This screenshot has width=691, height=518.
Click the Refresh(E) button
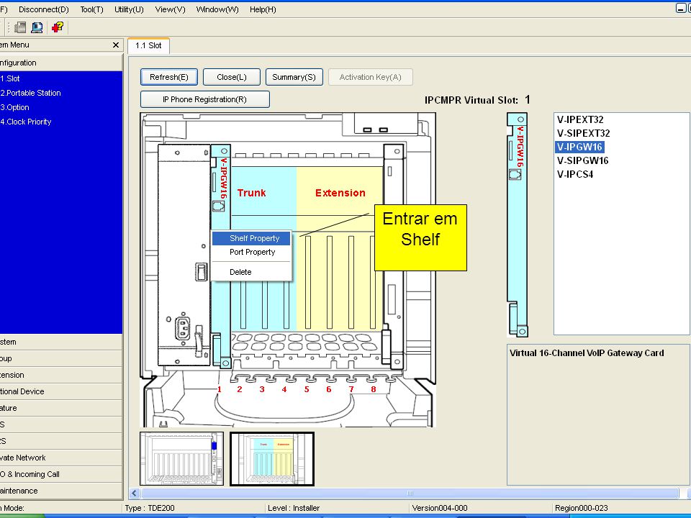point(169,77)
